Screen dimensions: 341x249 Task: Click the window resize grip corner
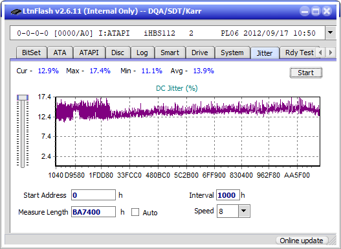(333, 241)
